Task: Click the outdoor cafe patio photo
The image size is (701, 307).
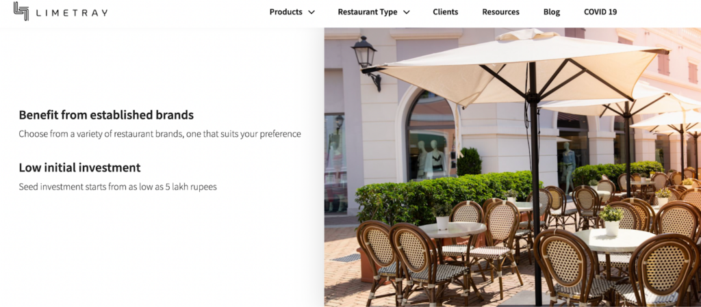Action: click(512, 167)
